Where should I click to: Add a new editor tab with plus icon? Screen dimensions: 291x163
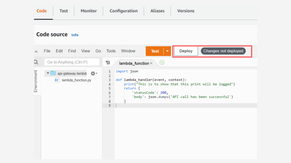(162, 63)
